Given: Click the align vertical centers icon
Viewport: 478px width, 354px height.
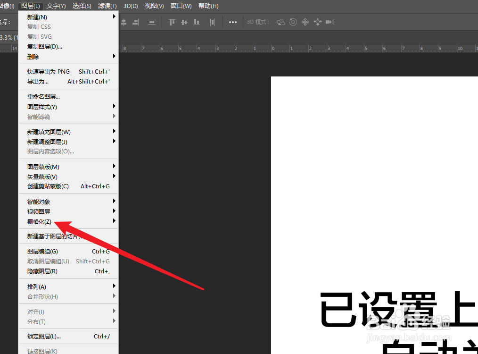Looking at the screenshot, I should coord(184,22).
